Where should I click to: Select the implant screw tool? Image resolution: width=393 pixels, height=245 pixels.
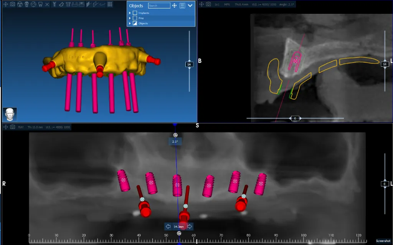(x=54, y=4)
